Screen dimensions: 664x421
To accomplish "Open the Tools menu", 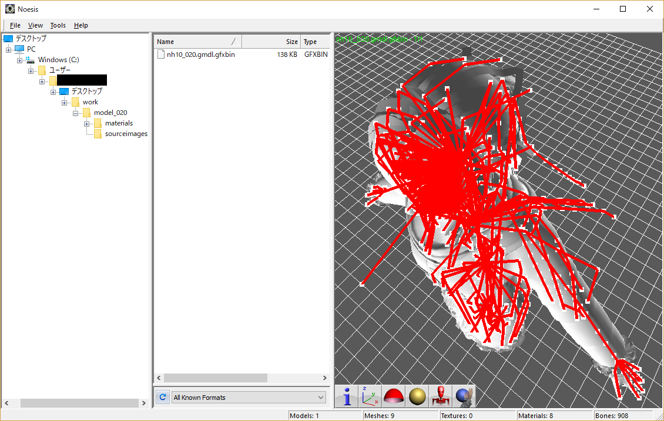I will click(58, 25).
